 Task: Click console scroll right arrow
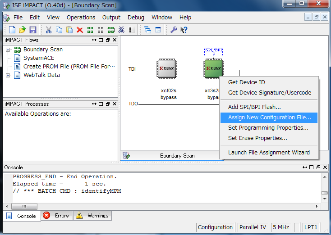pos(317,206)
